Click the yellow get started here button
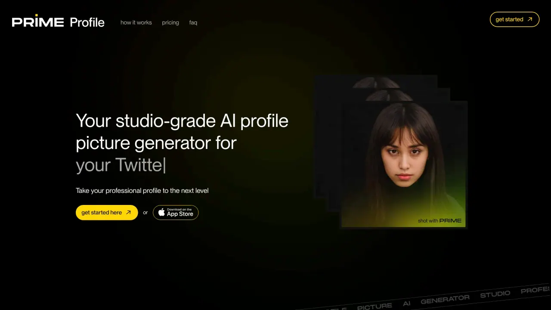551x310 pixels. (107, 212)
